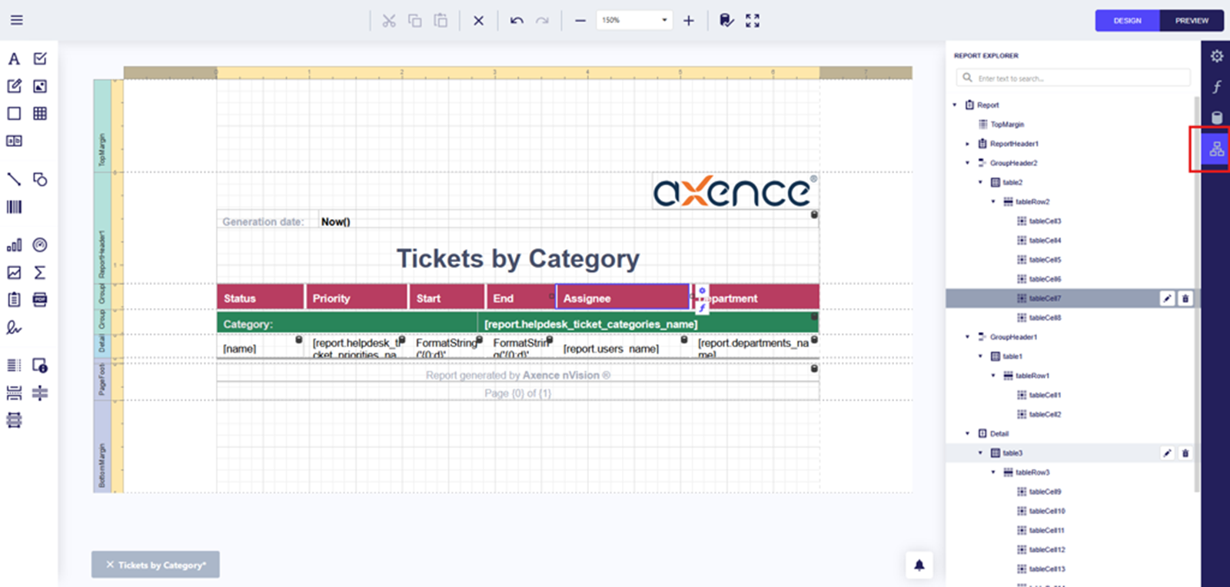The image size is (1230, 587).
Task: Click the Undo arrow in the toolbar
Action: [517, 21]
